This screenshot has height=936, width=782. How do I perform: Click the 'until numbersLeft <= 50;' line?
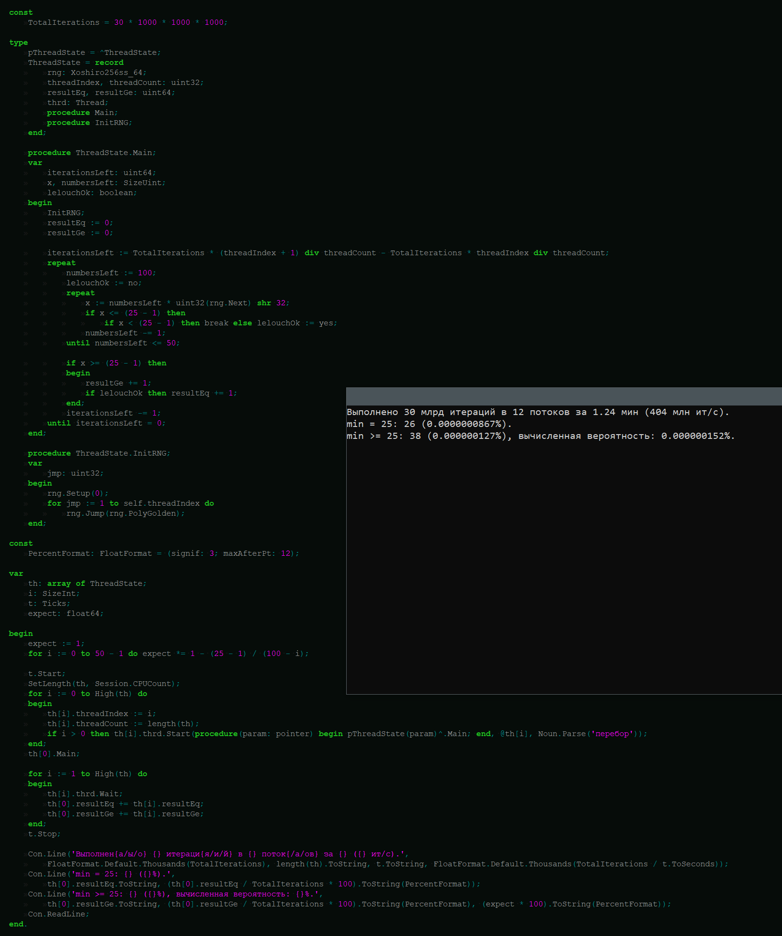(x=123, y=343)
